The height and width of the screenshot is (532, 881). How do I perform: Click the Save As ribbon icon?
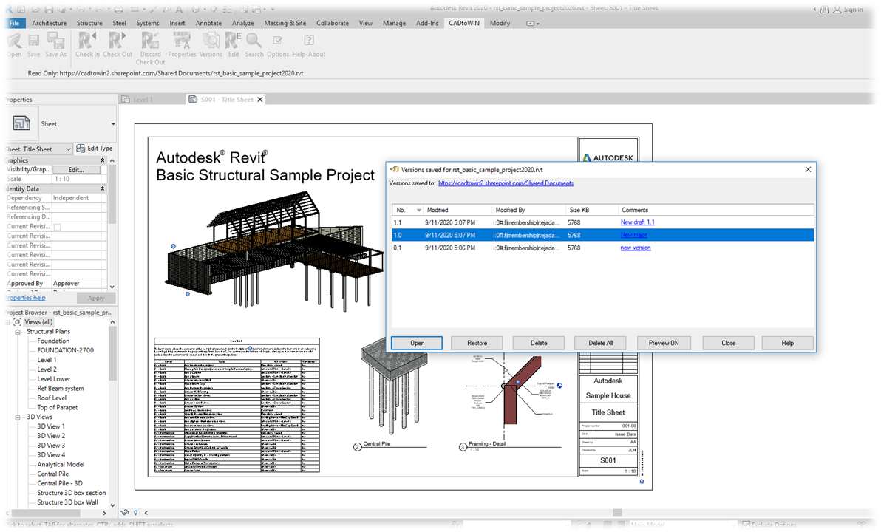(x=55, y=41)
